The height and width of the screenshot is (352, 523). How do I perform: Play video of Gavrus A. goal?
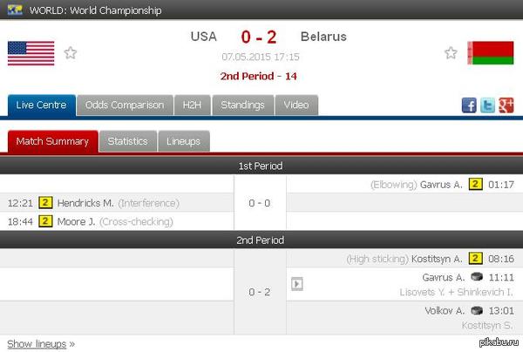(297, 284)
